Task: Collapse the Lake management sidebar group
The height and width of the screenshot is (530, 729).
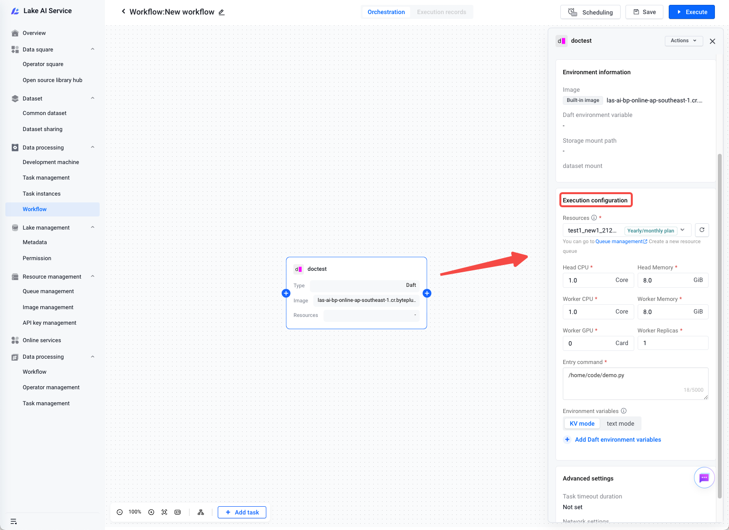Action: tap(92, 228)
